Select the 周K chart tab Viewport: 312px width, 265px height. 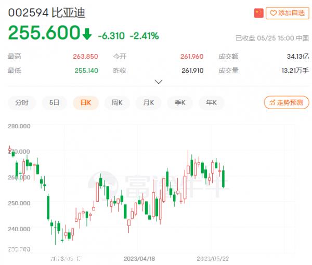(x=117, y=102)
